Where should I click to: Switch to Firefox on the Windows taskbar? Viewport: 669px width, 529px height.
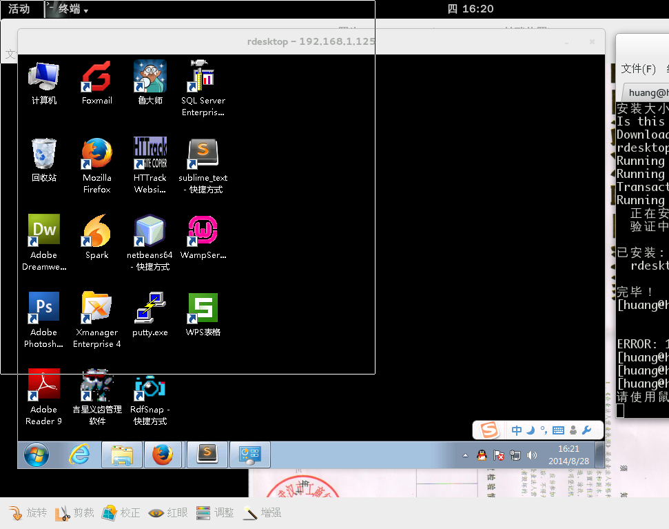pos(163,455)
